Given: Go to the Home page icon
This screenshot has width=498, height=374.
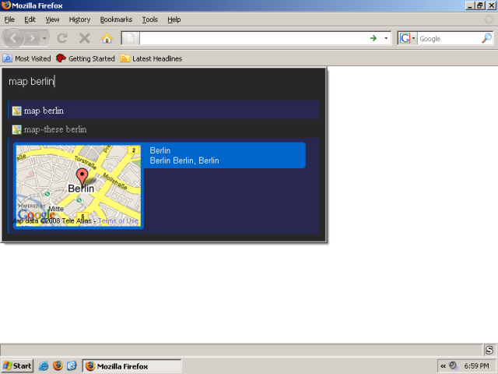Looking at the screenshot, I should (107, 38).
